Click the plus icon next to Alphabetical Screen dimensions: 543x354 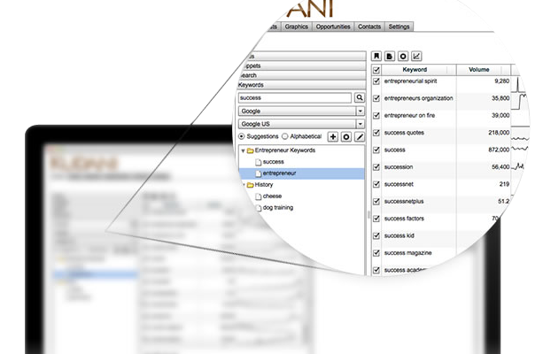click(333, 136)
